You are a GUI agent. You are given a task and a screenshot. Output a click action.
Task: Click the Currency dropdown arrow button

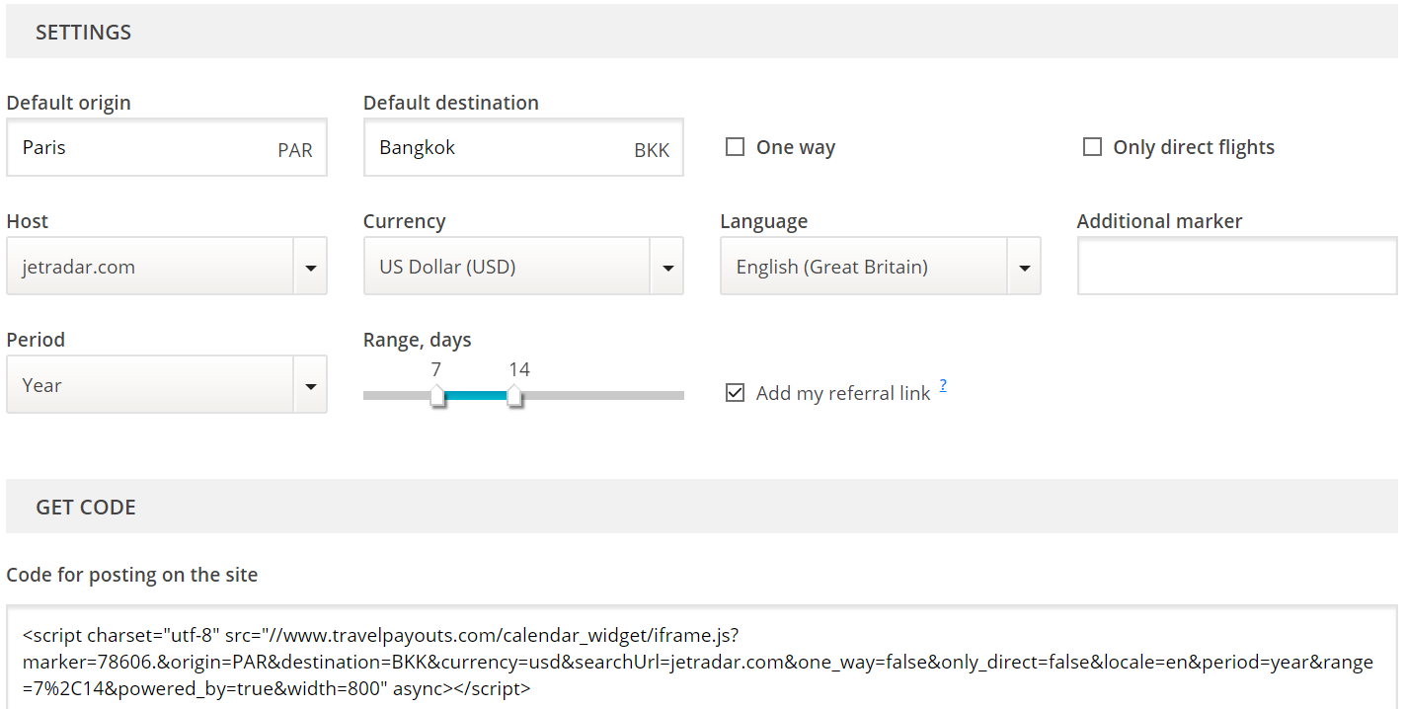[x=667, y=267]
